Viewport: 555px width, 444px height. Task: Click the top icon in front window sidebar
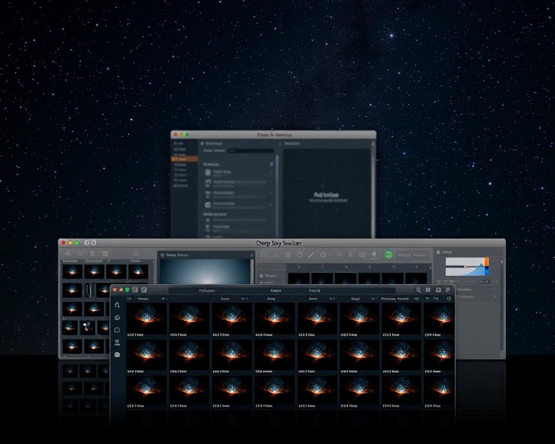[117, 305]
